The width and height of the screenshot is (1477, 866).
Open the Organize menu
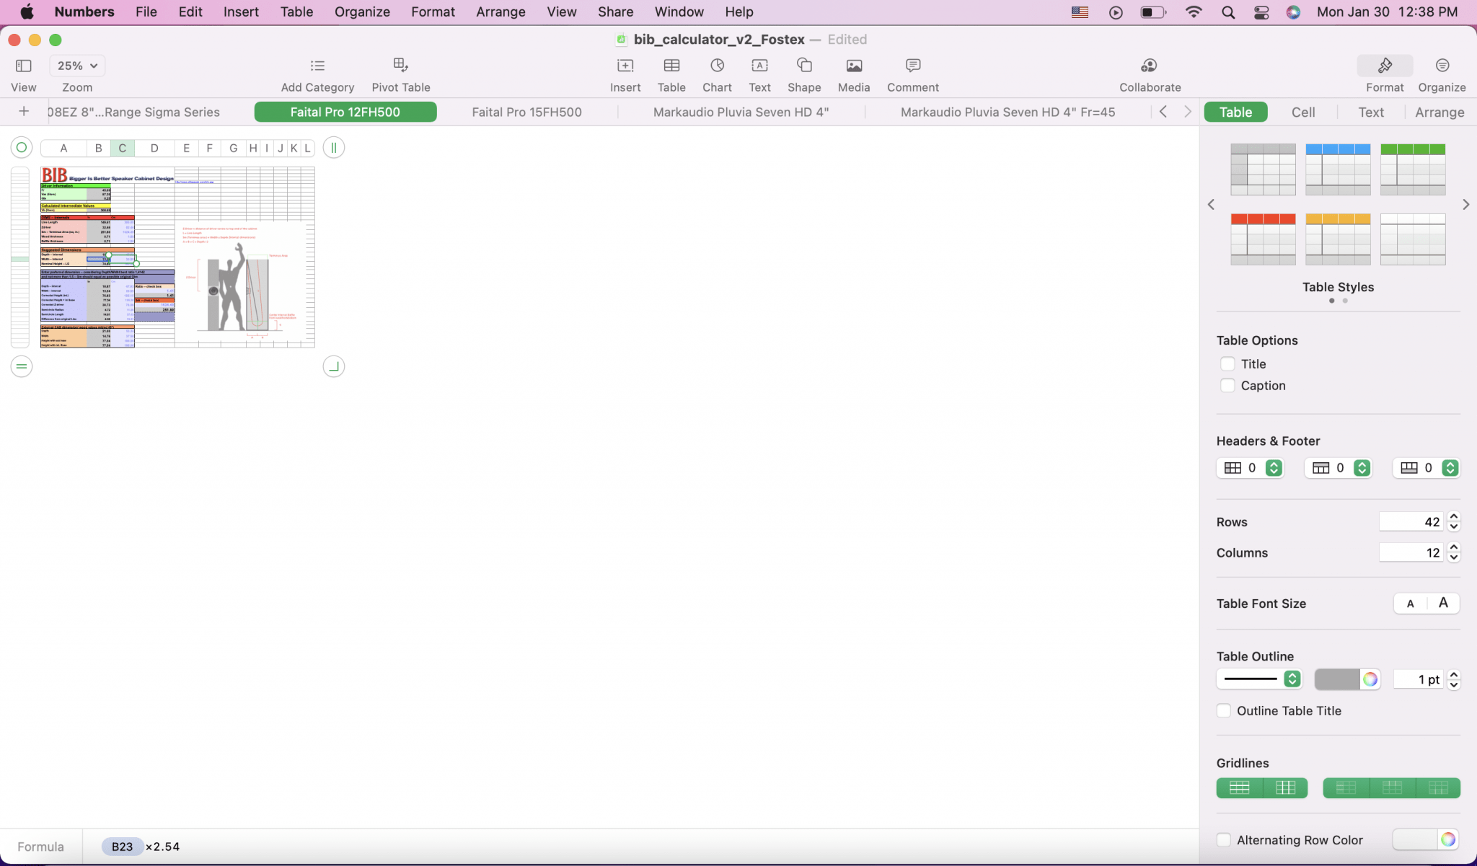click(362, 12)
